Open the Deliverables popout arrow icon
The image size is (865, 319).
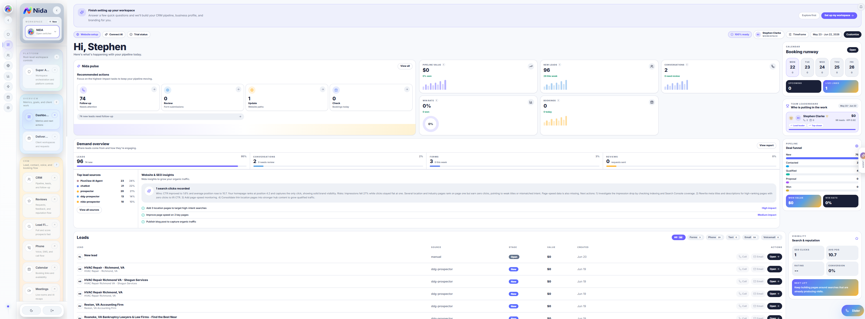pyautogui.click(x=55, y=137)
